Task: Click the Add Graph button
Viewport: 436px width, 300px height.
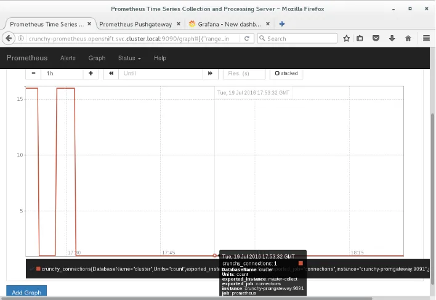Action: click(x=26, y=292)
